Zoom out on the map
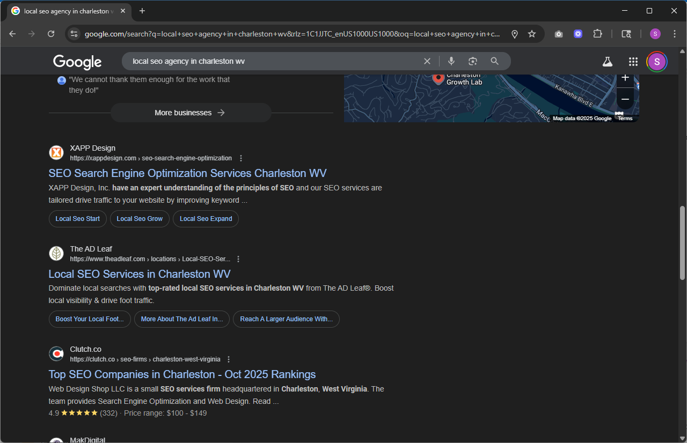The height and width of the screenshot is (443, 687). pyautogui.click(x=625, y=99)
